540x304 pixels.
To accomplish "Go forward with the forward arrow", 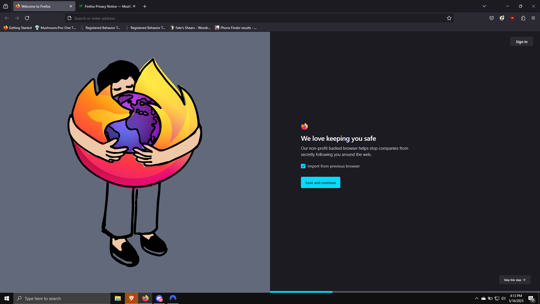I will 17,18.
